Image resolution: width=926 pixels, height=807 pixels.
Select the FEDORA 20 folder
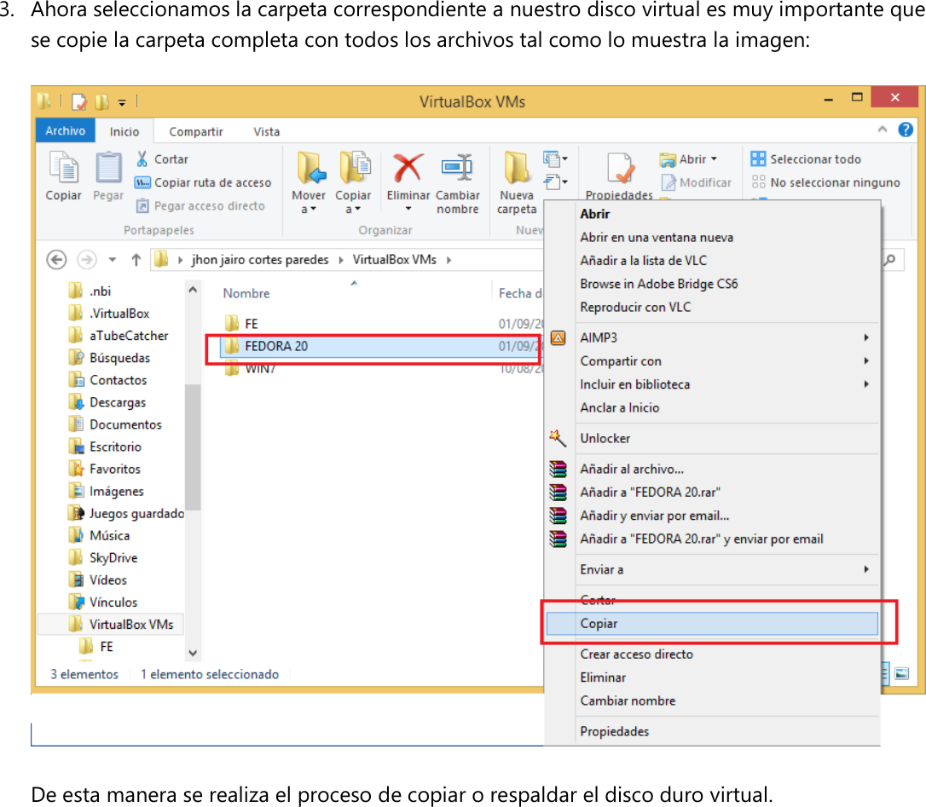[381, 346]
